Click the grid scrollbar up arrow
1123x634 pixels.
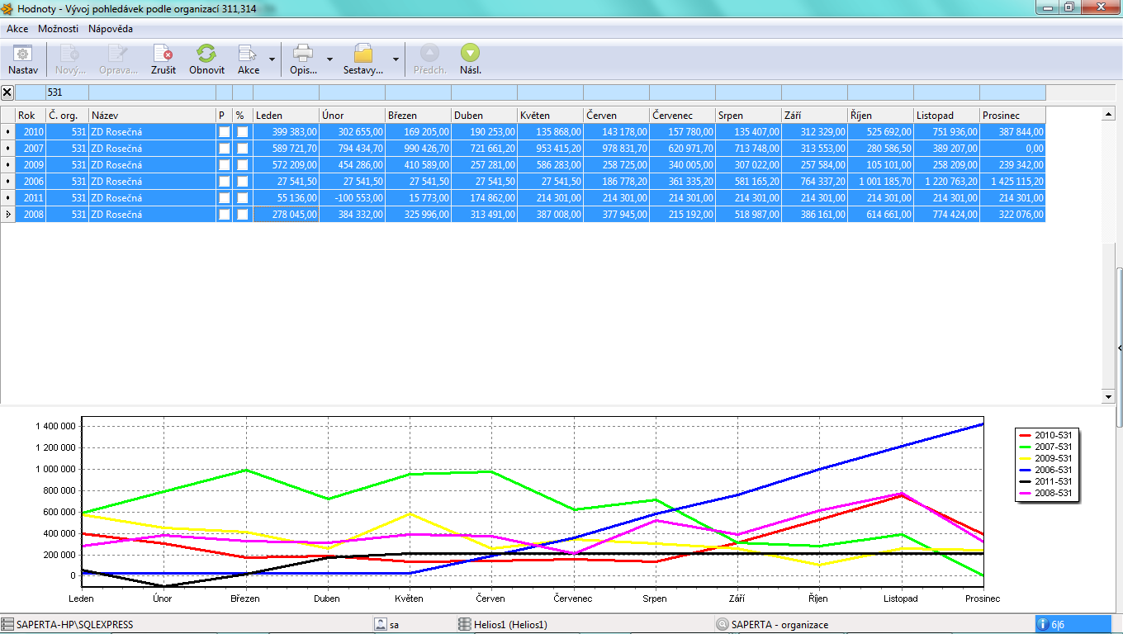[1109, 114]
